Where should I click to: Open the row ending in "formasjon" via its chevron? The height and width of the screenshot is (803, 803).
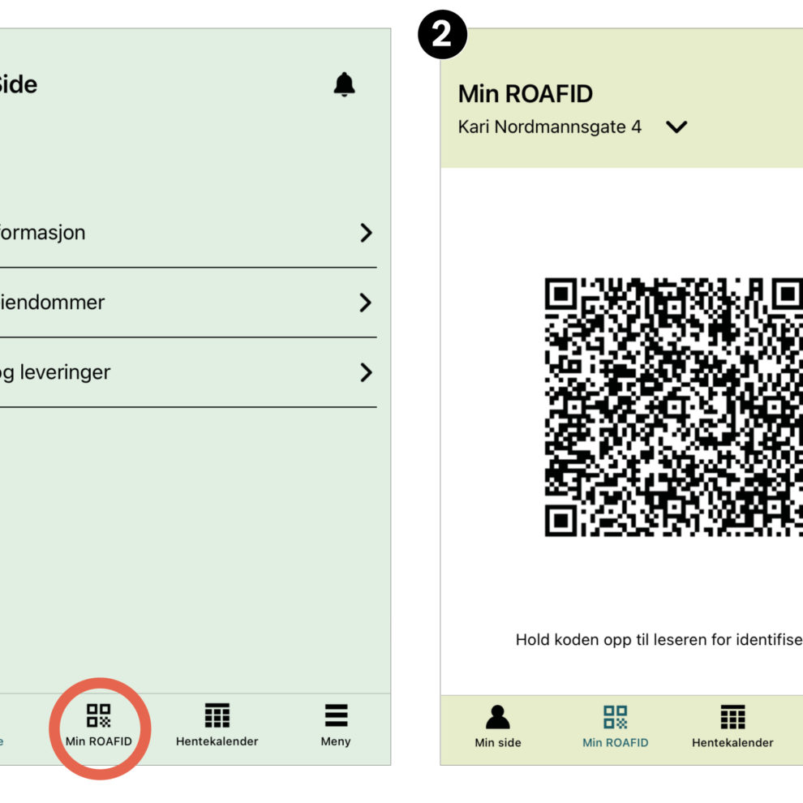coord(366,233)
